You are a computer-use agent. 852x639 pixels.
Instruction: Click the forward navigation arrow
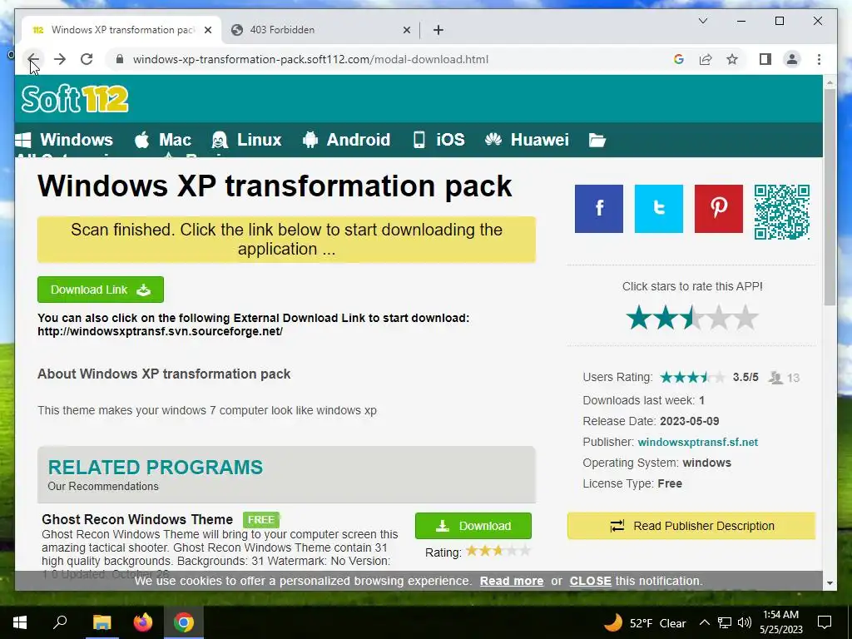click(x=60, y=59)
